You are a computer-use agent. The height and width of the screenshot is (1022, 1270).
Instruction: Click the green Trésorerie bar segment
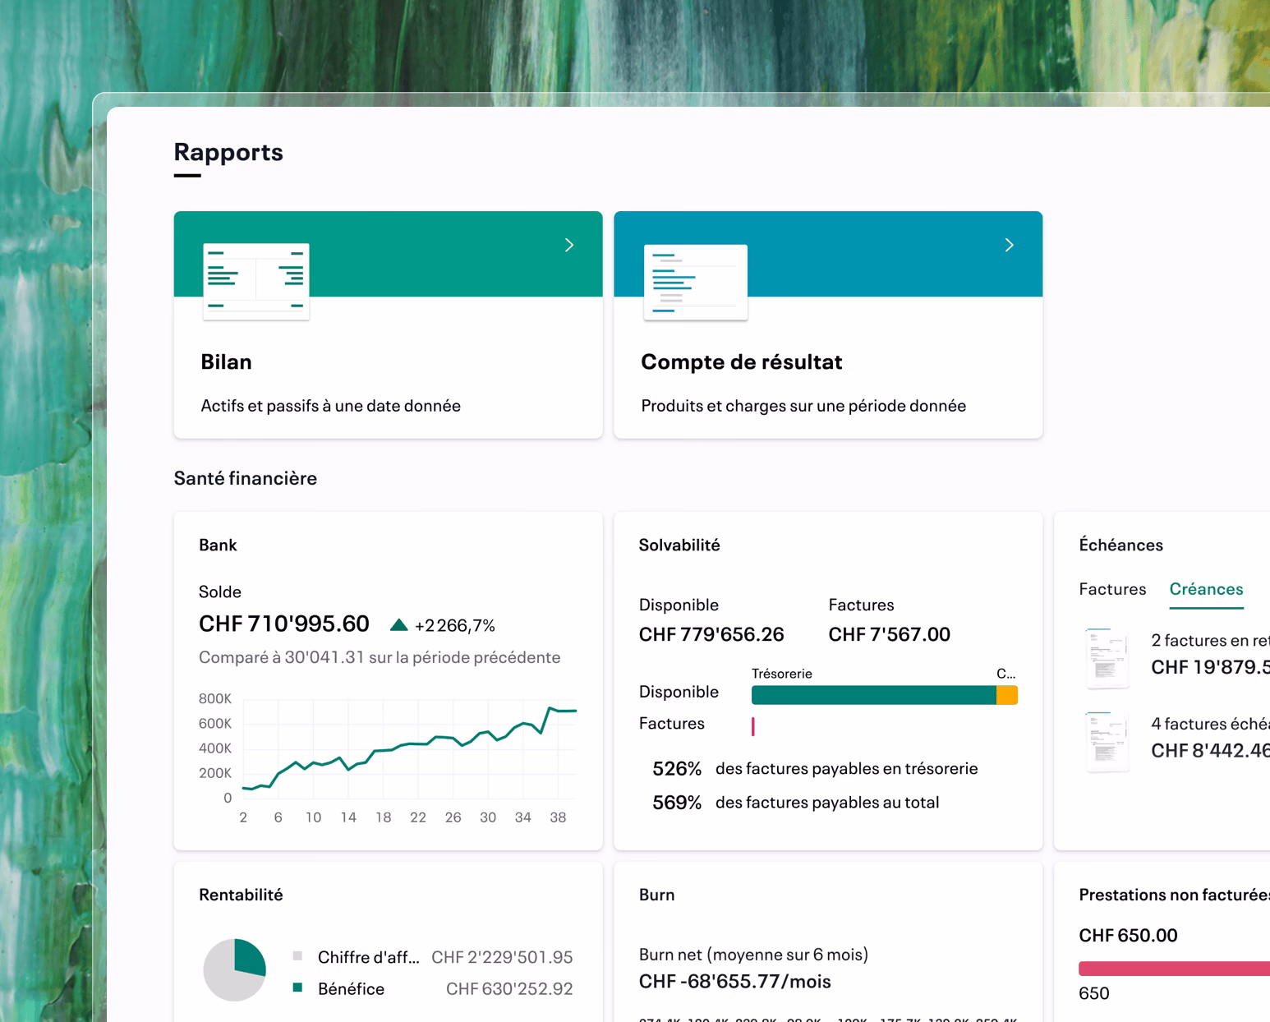874,695
